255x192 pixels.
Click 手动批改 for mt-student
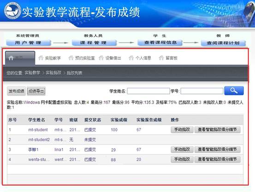pyautogui.click(x=182, y=130)
